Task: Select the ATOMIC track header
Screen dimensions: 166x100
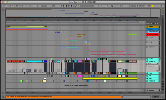Action: tap(152, 81)
